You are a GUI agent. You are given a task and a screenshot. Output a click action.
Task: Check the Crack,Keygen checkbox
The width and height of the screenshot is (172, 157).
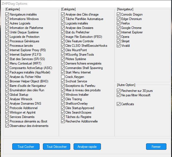point(63,77)
